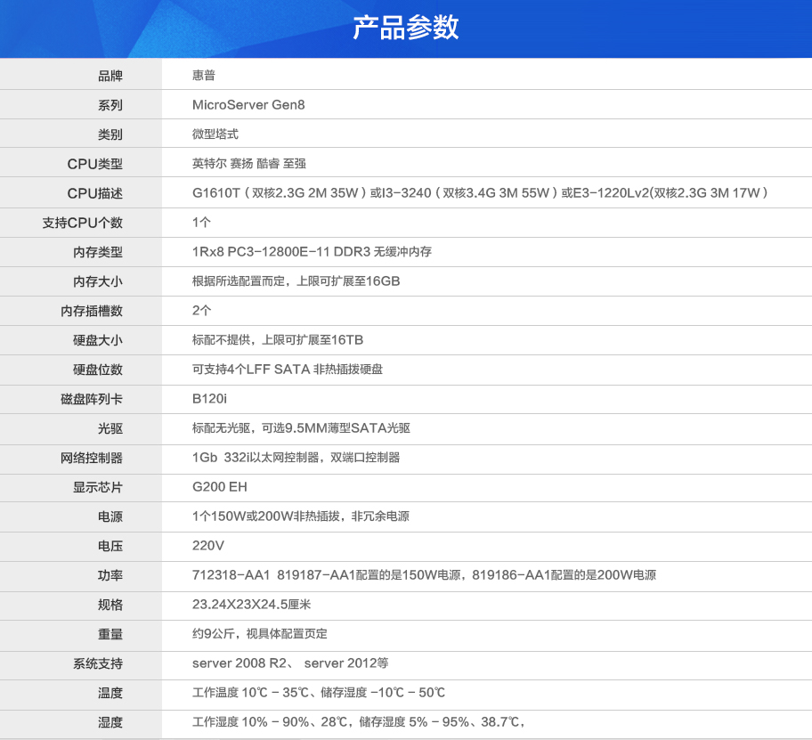Click the MicroServer Gen8 series value

pos(248,104)
